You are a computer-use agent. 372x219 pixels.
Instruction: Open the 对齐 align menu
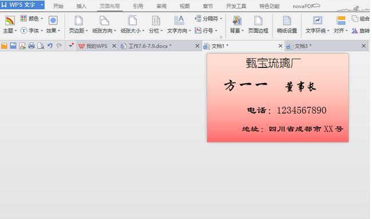tap(341, 25)
